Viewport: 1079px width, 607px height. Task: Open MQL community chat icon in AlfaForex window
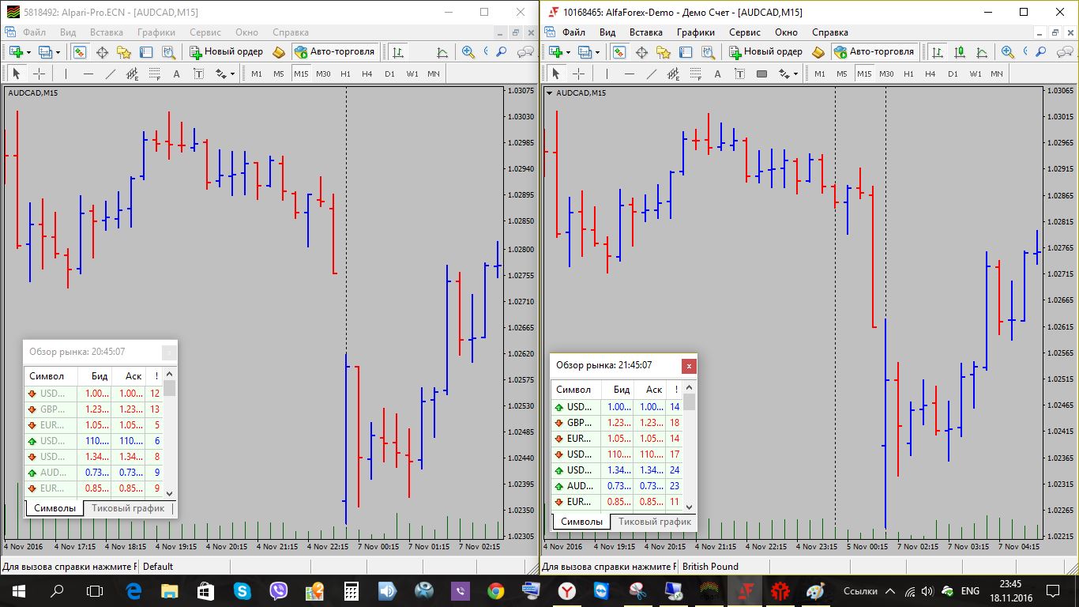point(1065,52)
